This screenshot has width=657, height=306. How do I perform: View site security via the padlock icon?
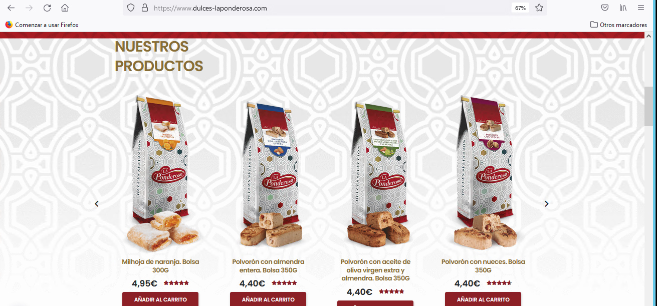click(145, 8)
